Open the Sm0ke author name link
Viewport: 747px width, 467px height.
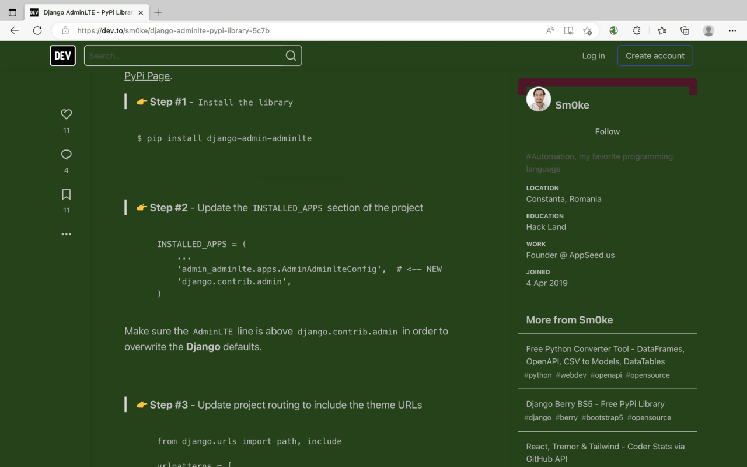pyautogui.click(x=572, y=105)
